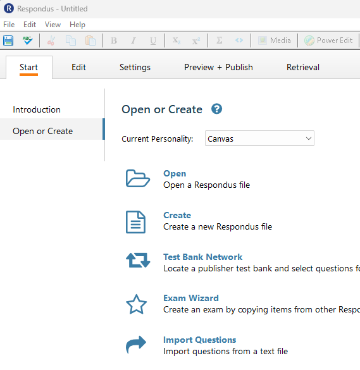Viewport: 360px width, 370px height.
Task: Open the Edit menu in the menu bar
Action: [30, 25]
